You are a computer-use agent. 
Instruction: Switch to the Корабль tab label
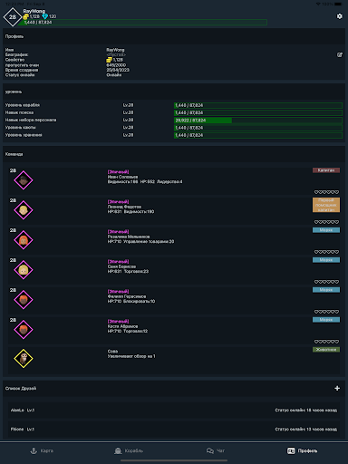coord(134,450)
